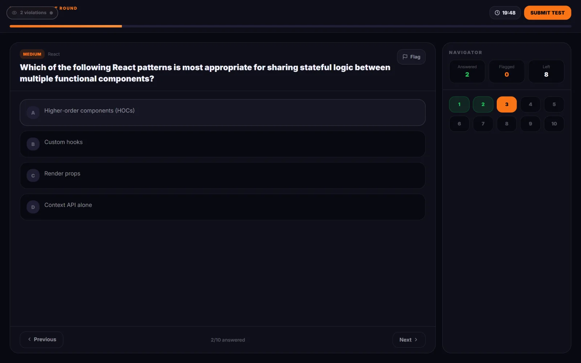This screenshot has width=581, height=363.
Task: Click the Answered count card
Action: (x=467, y=72)
